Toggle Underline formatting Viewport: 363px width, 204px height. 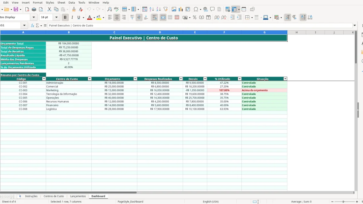[79, 18]
